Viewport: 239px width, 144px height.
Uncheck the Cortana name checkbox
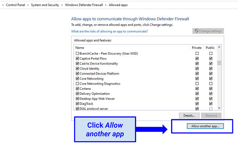(77, 89)
